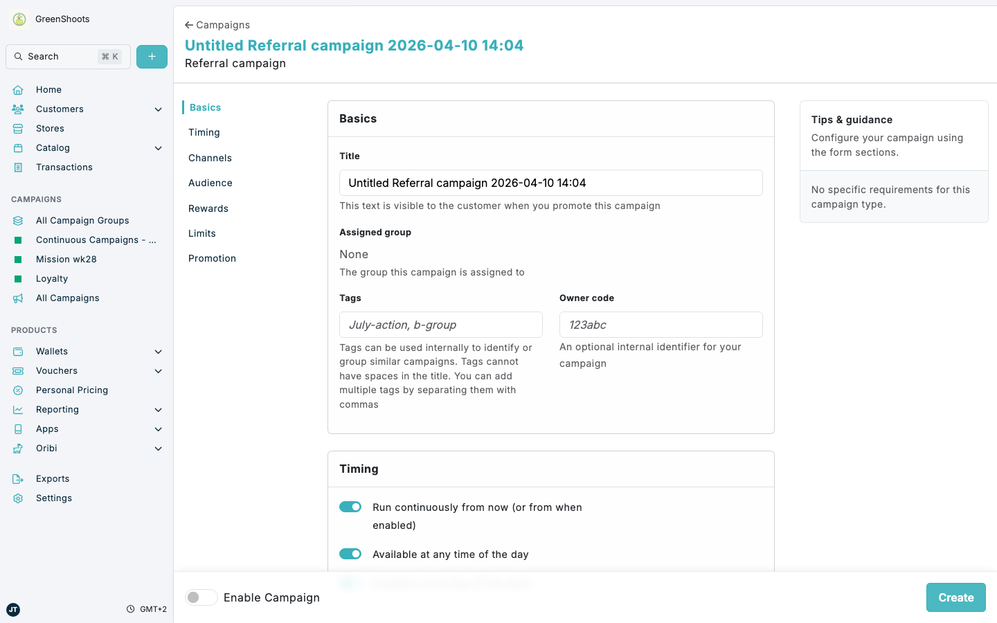
Task: Open the Promotion section
Action: tap(212, 258)
